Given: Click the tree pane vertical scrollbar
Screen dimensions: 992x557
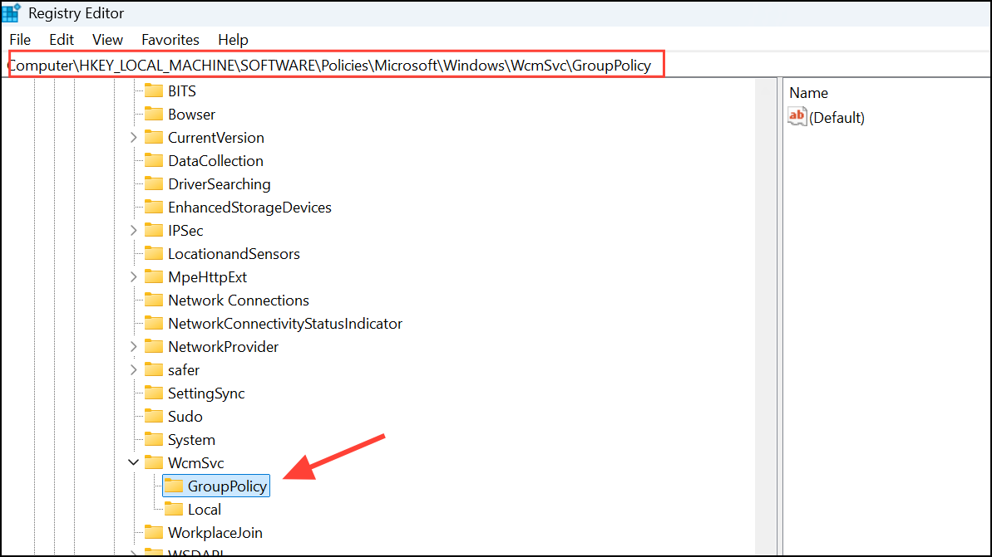Looking at the screenshot, I should [x=766, y=315].
